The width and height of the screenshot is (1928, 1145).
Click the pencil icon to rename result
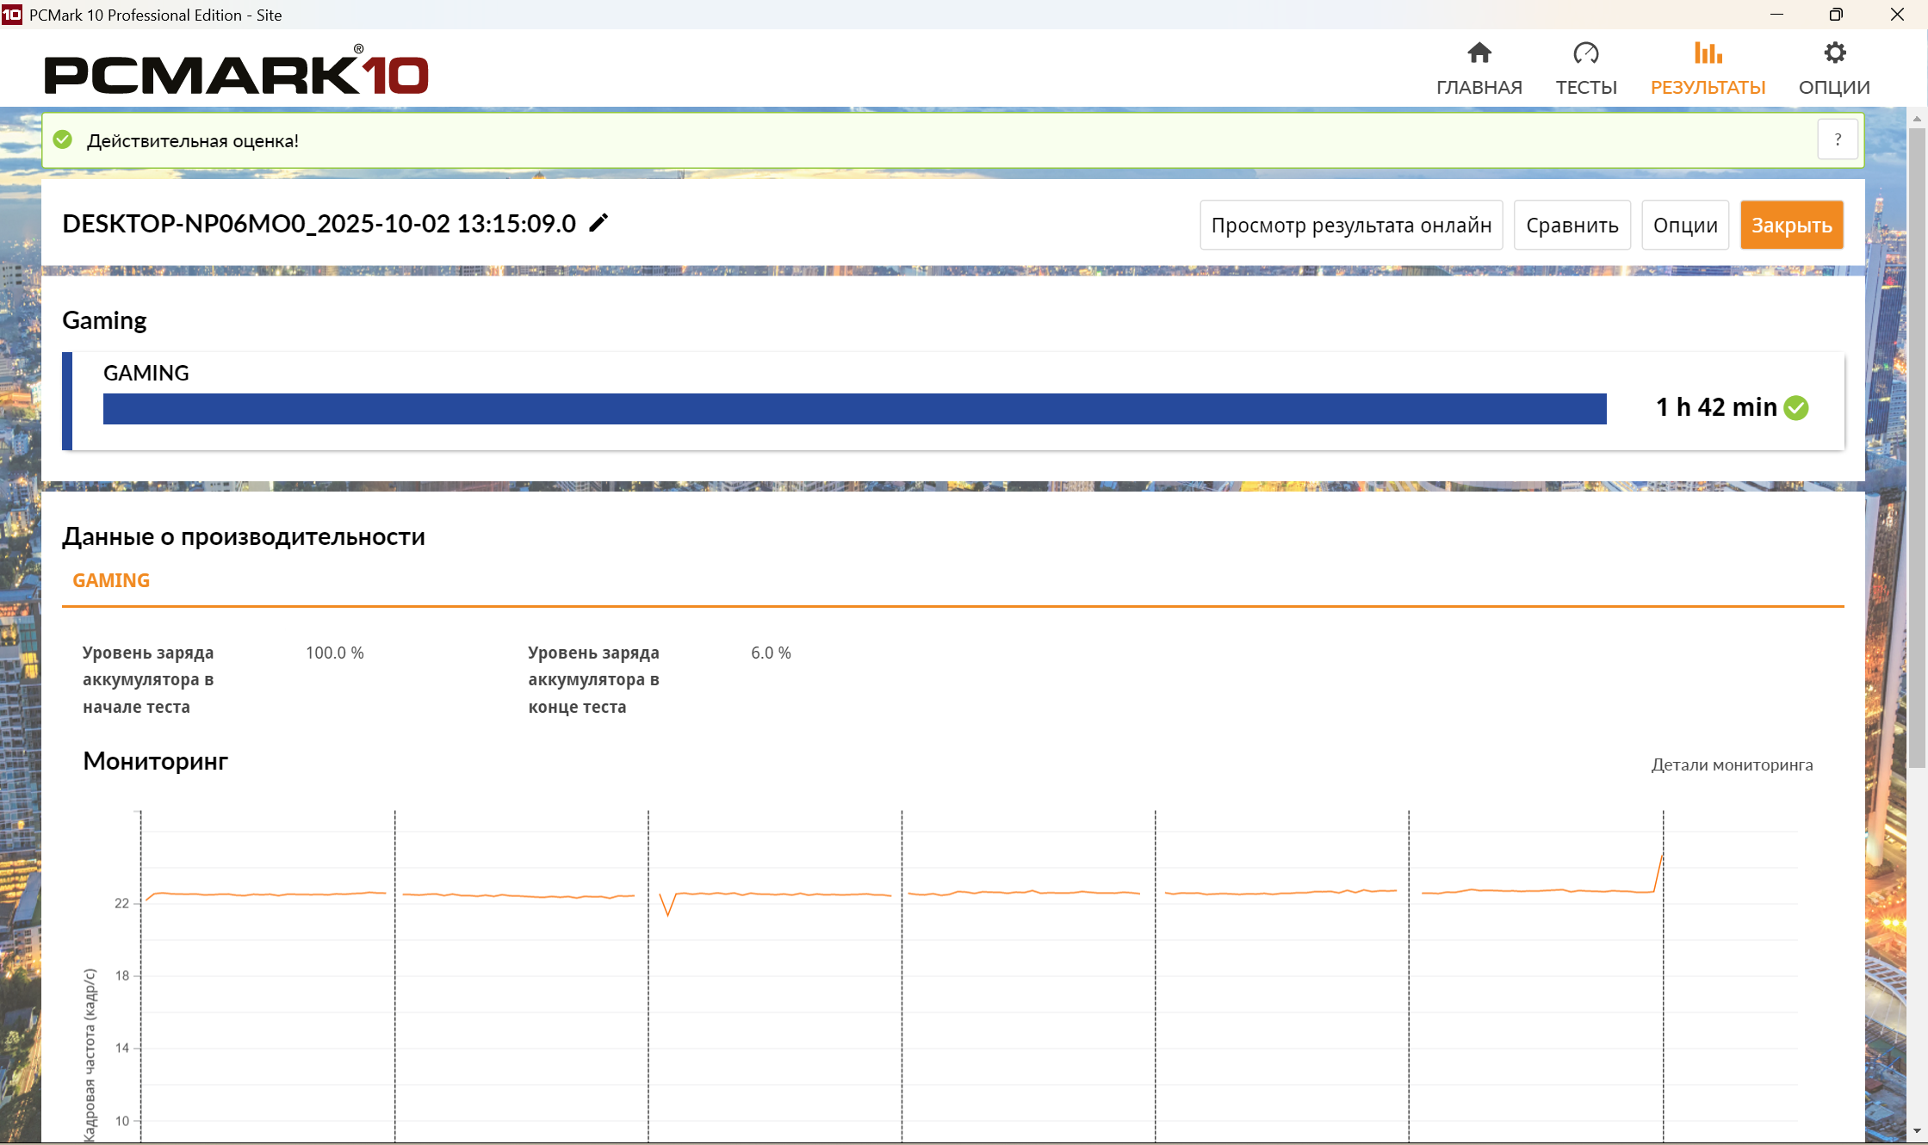point(598,224)
